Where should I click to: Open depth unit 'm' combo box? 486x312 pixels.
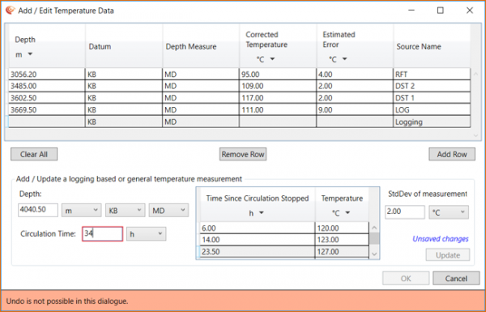81,211
